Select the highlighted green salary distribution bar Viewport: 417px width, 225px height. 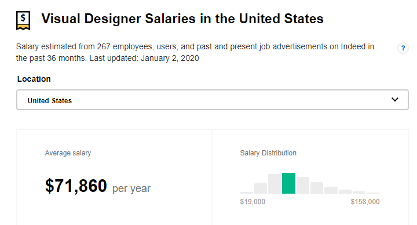[x=288, y=183]
